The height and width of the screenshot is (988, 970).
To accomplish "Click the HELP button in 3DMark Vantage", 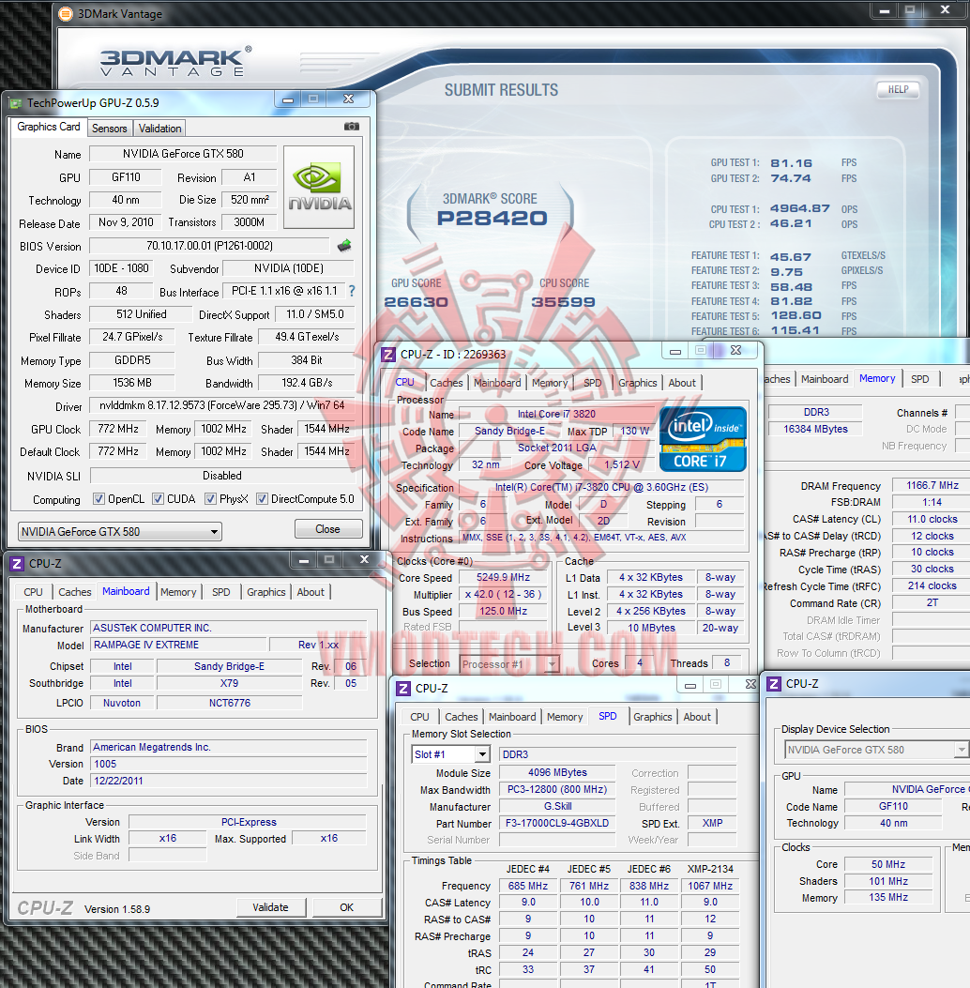I will [898, 89].
